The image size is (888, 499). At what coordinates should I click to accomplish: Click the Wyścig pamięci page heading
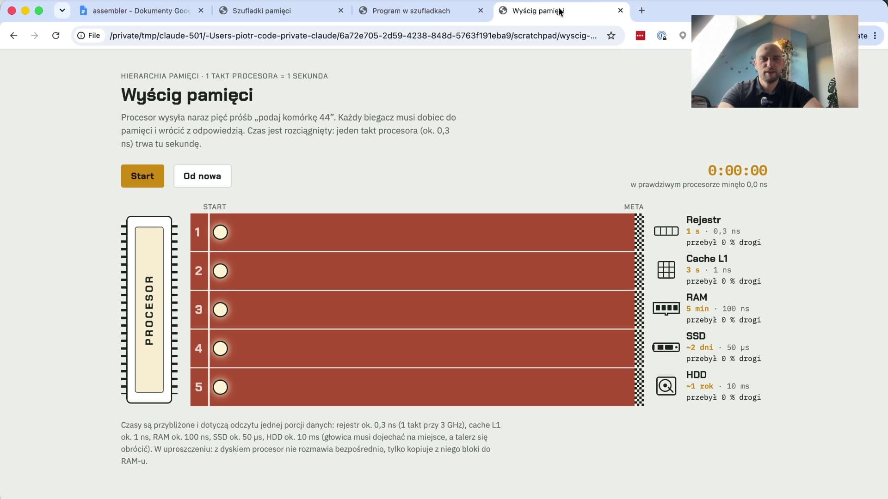(187, 95)
